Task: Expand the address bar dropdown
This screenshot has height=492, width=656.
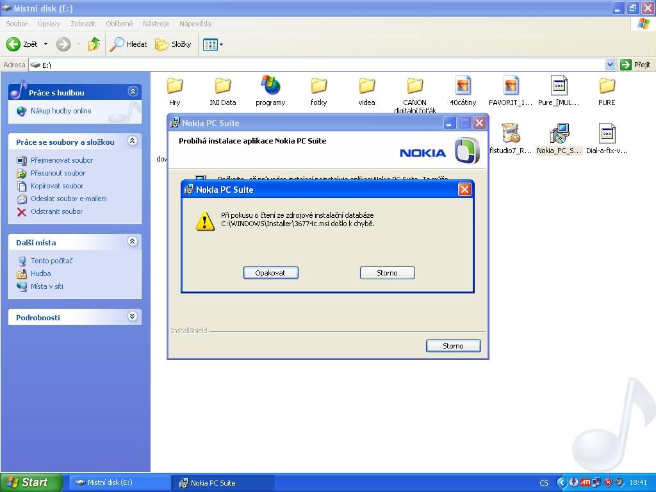Action: (x=610, y=65)
